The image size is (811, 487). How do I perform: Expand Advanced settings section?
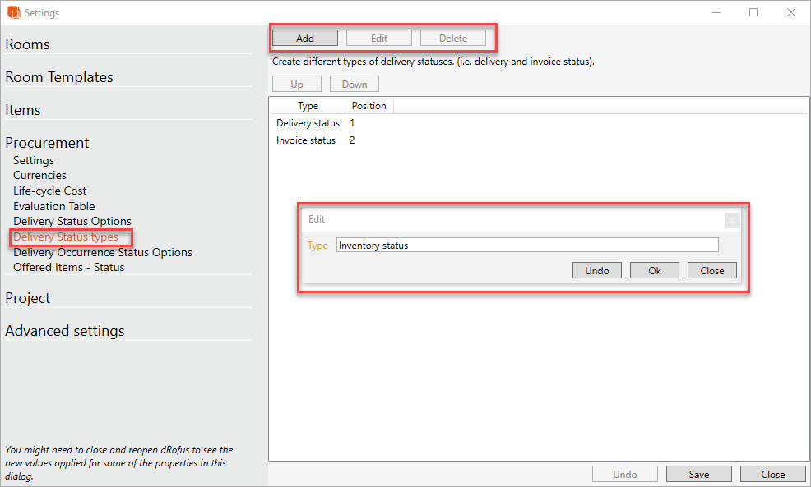(x=65, y=331)
